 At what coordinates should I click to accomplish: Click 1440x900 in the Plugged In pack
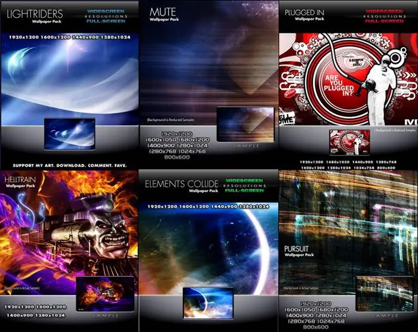coord(362,162)
